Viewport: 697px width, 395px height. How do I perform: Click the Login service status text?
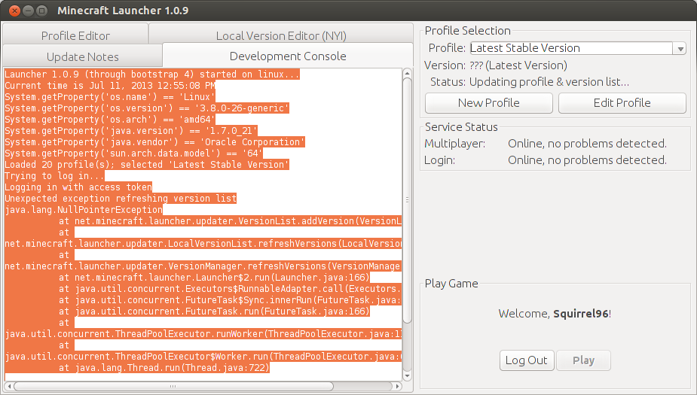(x=587, y=160)
